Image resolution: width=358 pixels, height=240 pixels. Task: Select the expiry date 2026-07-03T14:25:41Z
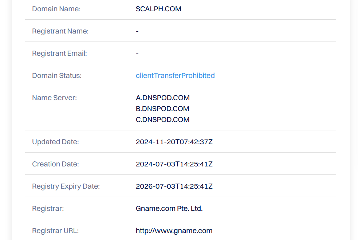tap(174, 186)
